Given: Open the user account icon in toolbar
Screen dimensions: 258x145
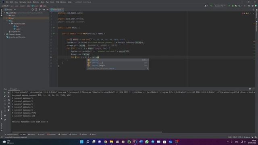Looking at the screenshot, I should [x=206, y=6].
